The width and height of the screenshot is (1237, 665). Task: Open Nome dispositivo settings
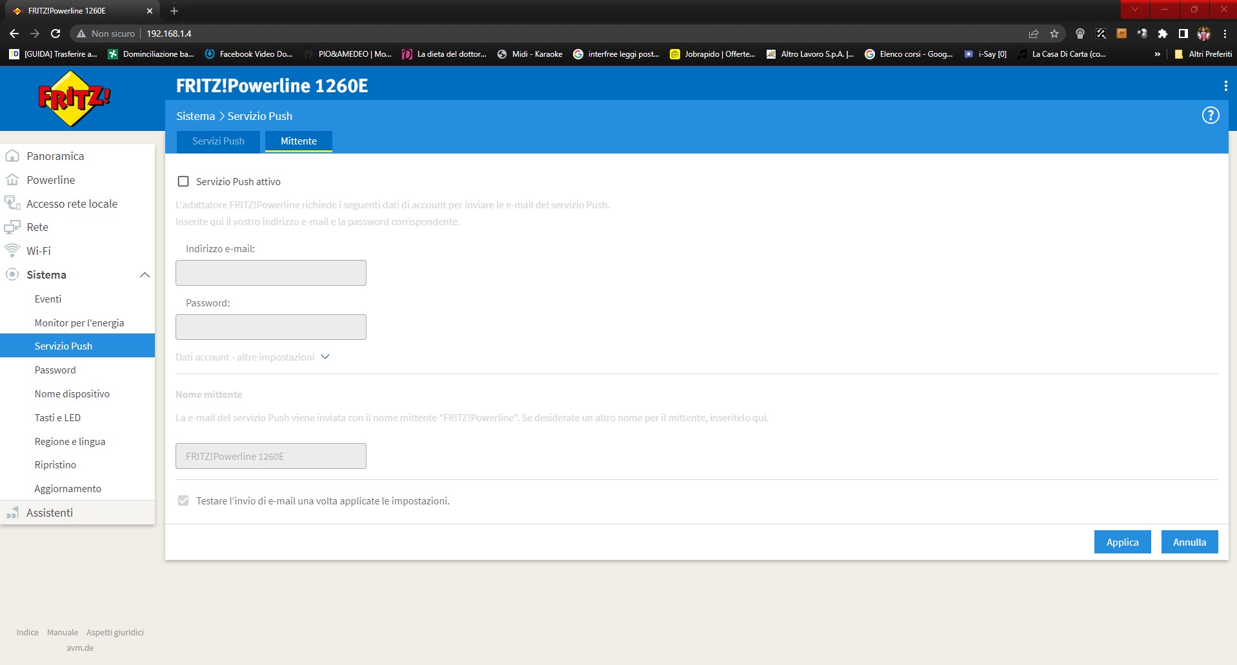coord(72,393)
